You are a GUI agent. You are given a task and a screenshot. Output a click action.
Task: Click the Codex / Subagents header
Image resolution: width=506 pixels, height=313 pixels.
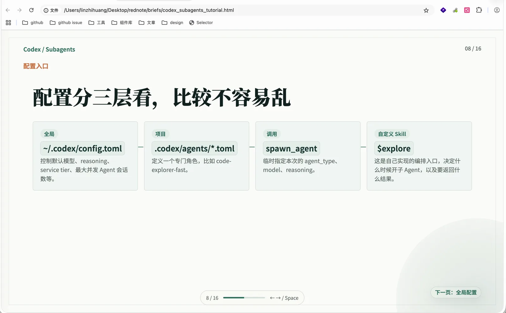[x=49, y=49]
